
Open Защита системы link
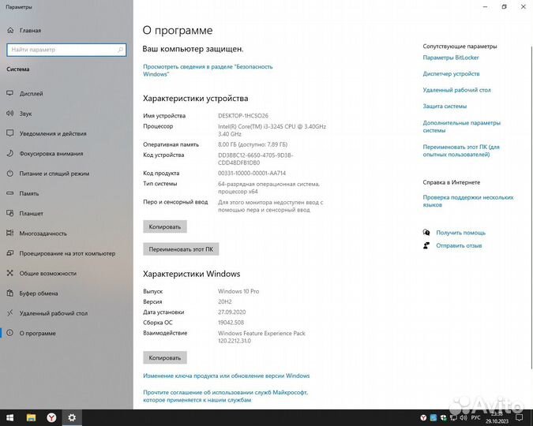tap(445, 106)
